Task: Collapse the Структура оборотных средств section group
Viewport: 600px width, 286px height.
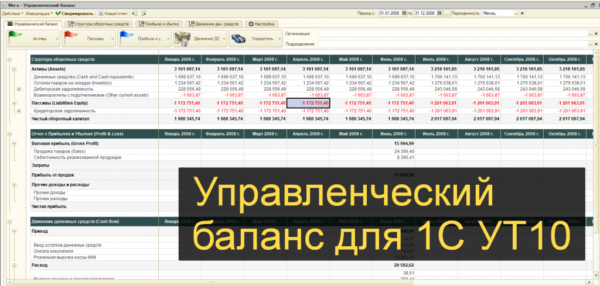Action: (9, 60)
